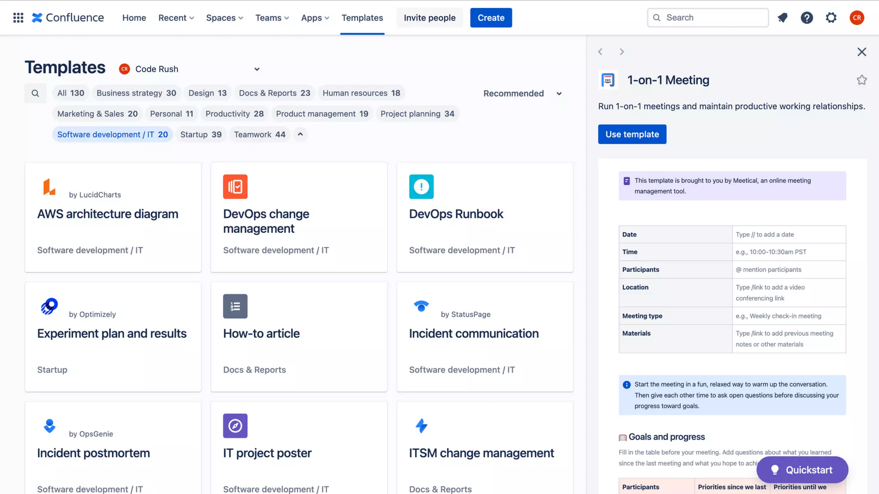This screenshot has height=494, width=879.
Task: Click the DevOps Runbook template icon
Action: 421,187
